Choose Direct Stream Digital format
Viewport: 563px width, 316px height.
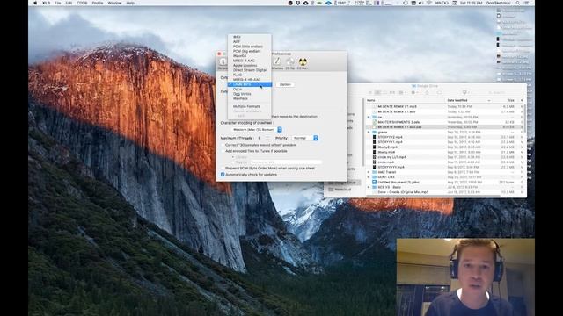click(x=250, y=70)
